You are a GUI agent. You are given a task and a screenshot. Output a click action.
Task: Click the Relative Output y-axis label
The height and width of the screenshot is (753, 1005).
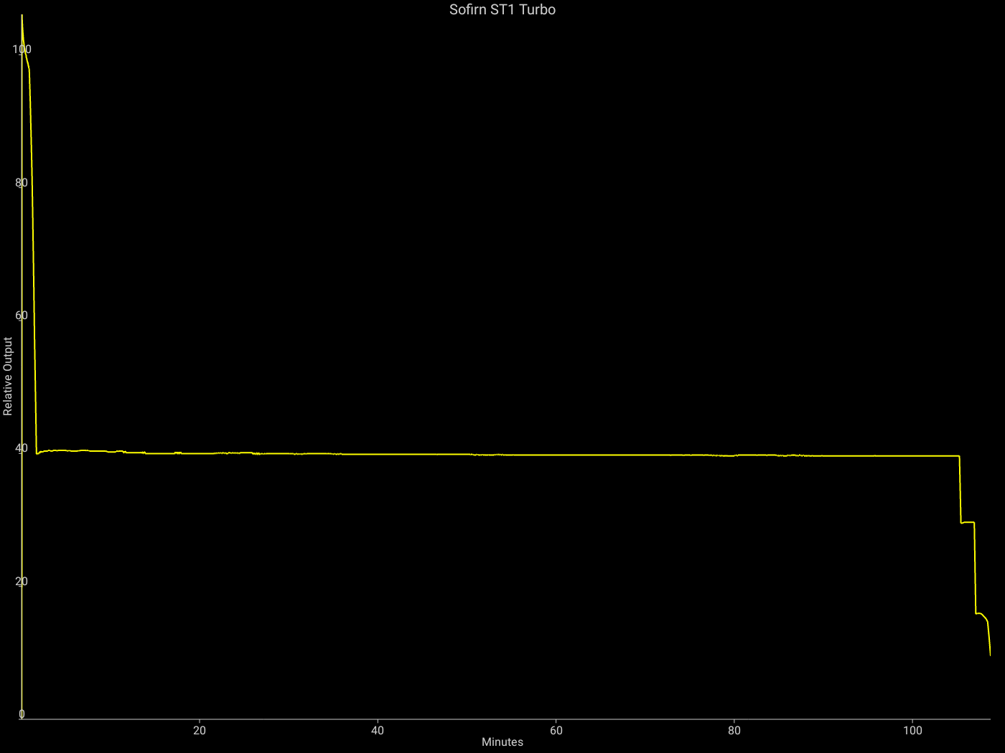click(8, 376)
